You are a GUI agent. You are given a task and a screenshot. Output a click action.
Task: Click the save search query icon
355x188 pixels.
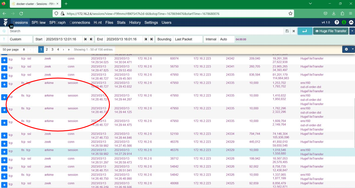pos(287,31)
